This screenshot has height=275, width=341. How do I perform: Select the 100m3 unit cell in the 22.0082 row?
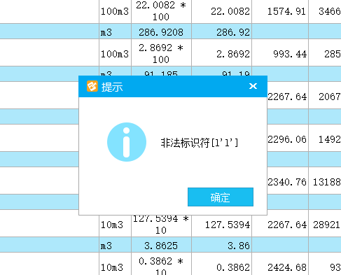(115, 11)
